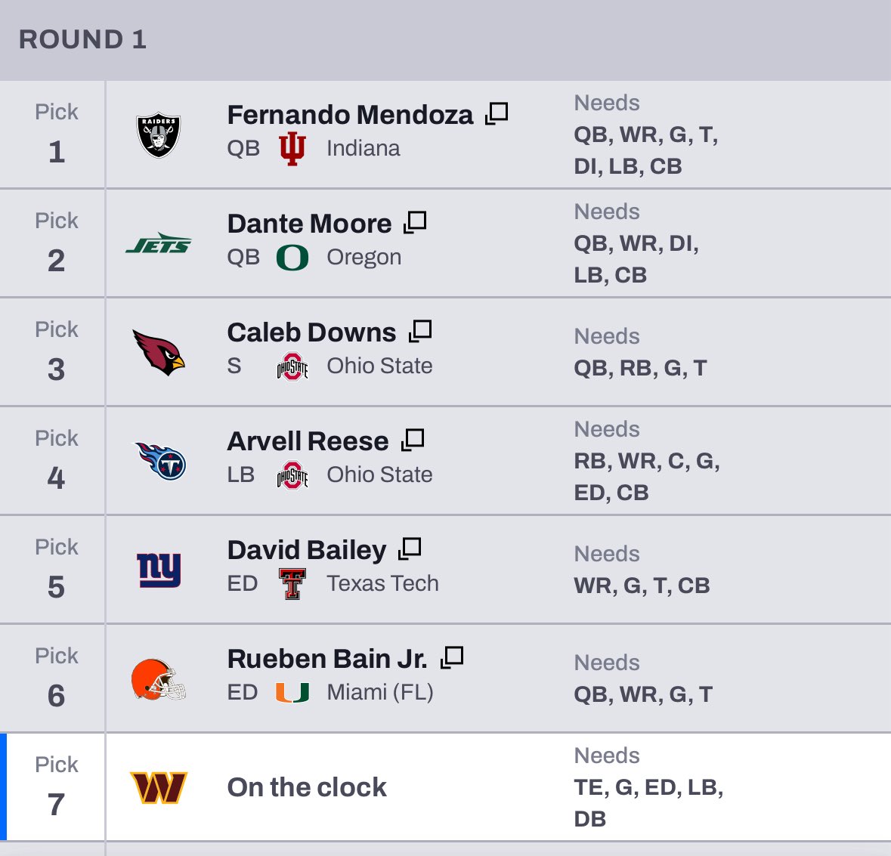Click the Fernando Mendoza player name
The width and height of the screenshot is (891, 856).
[x=350, y=115]
